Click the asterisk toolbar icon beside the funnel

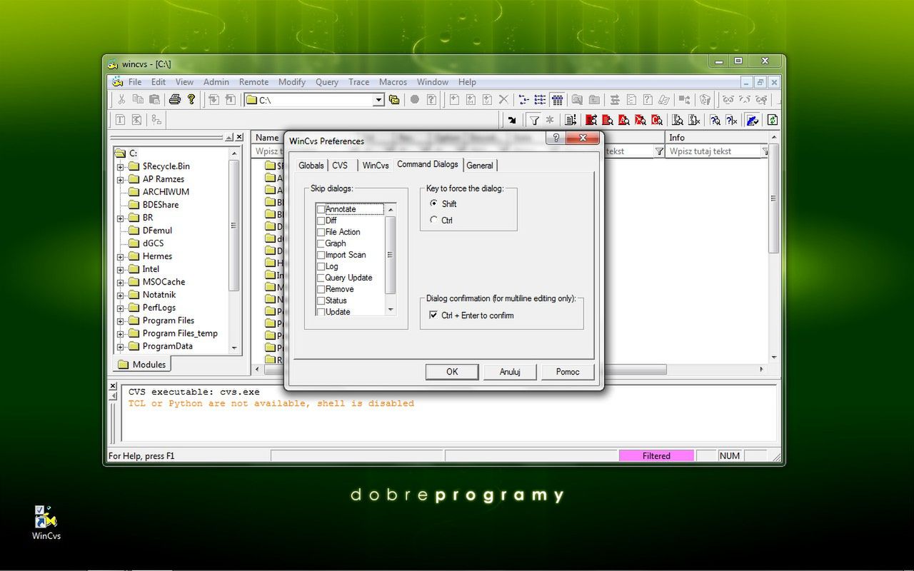(x=550, y=120)
